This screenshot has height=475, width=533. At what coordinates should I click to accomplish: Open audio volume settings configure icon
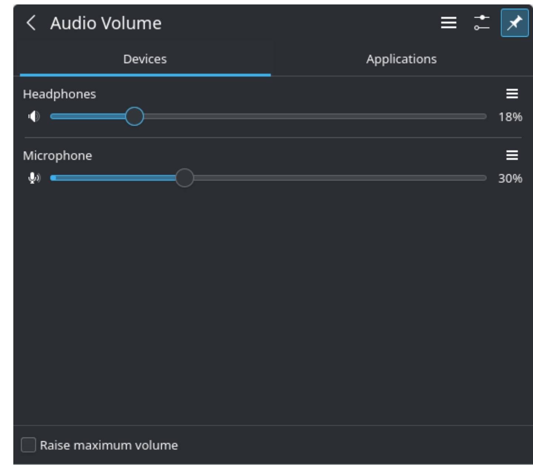point(482,23)
